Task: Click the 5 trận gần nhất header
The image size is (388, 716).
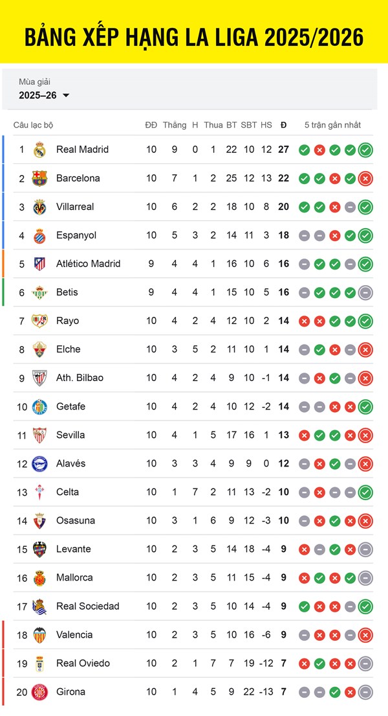Action: tap(332, 125)
